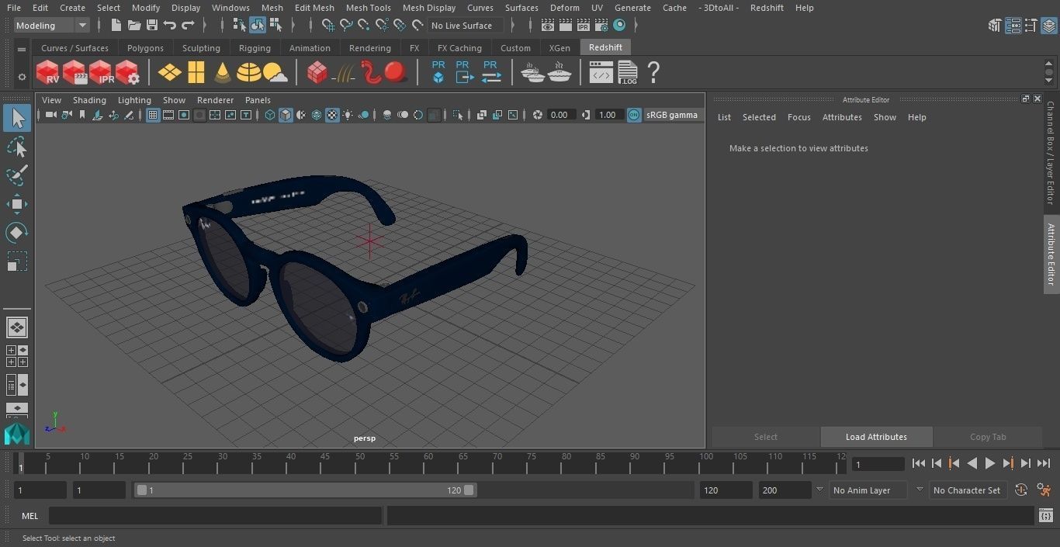Select the Scale tool in toolbox
The width and height of the screenshot is (1060, 547).
[17, 261]
